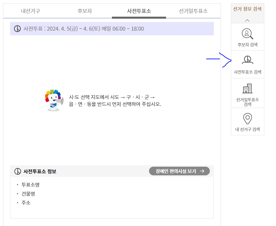Collapse the 선거 정보 검색 panel chevron
Image resolution: width=276 pixels, height=226 pixels.
(247, 20)
